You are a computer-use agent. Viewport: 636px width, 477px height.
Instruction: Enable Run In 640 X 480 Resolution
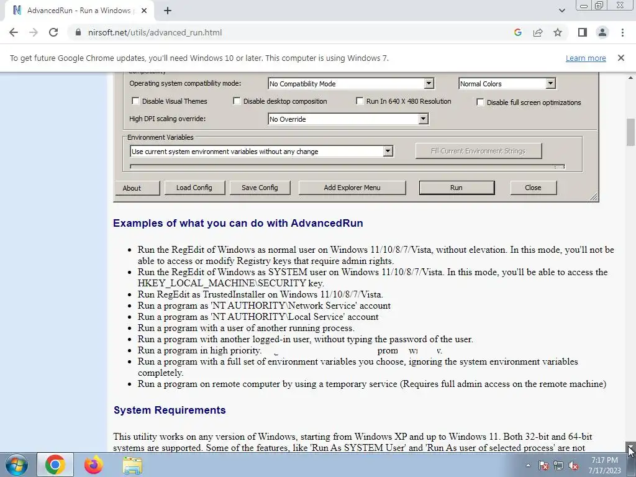pos(360,101)
